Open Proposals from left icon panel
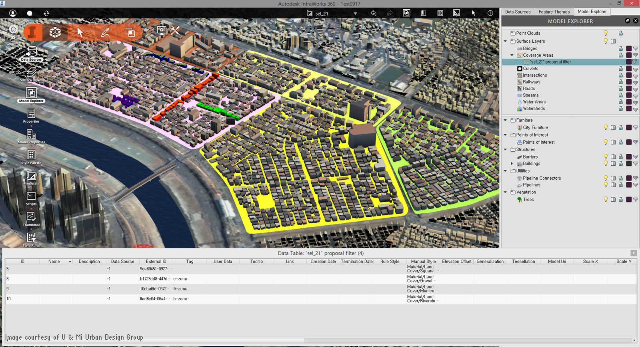This screenshot has width=640, height=347. click(x=31, y=178)
